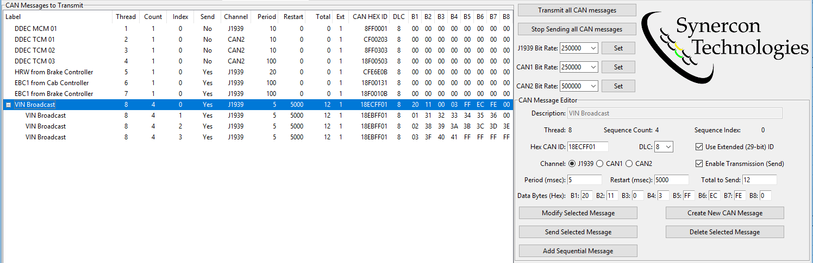Open the J1939 Bit Rate dropdown

pos(592,48)
